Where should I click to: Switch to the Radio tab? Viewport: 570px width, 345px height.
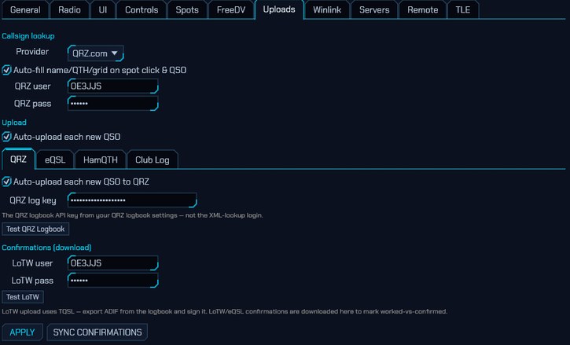pos(69,9)
